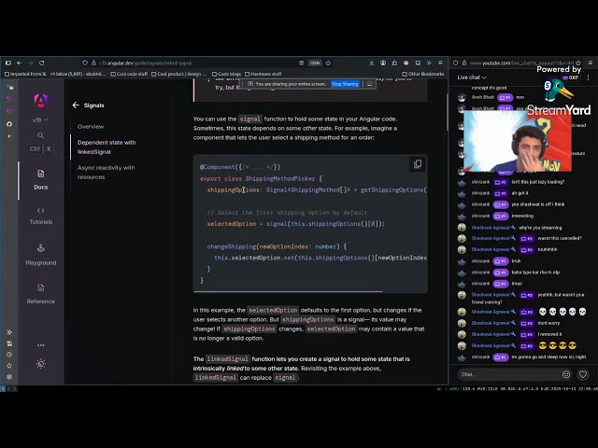Open bookmarks star in left strip
The width and height of the screenshot is (598, 448).
[x=9, y=366]
